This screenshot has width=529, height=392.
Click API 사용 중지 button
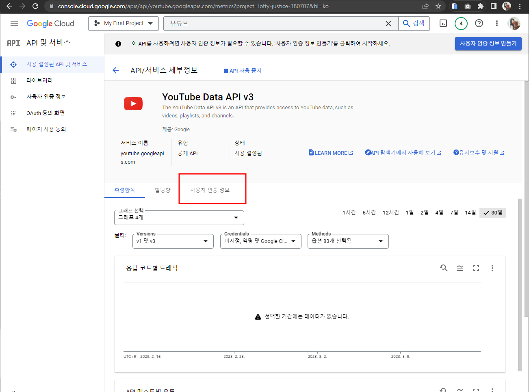coord(243,71)
